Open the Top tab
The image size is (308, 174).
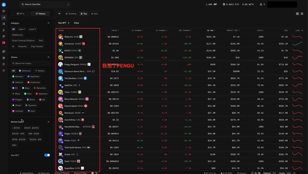coord(83,14)
